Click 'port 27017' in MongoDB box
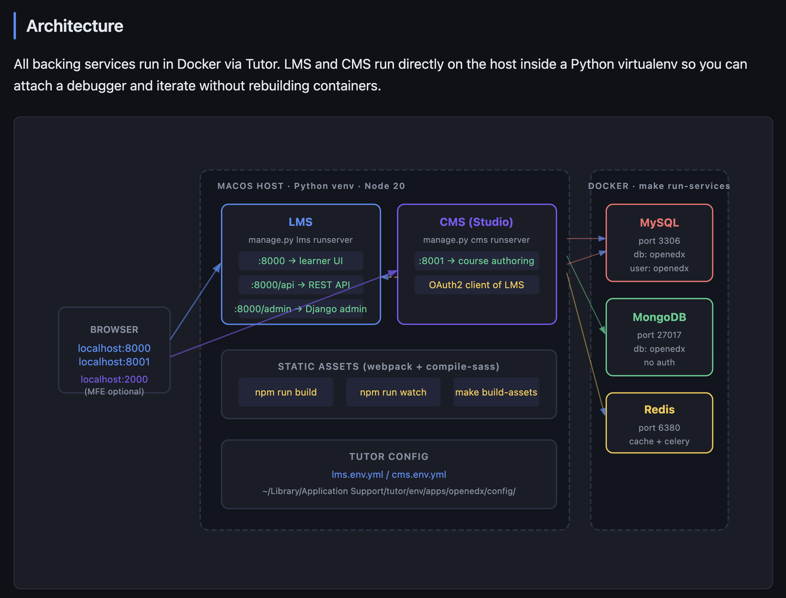This screenshot has height=598, width=786. coord(659,335)
